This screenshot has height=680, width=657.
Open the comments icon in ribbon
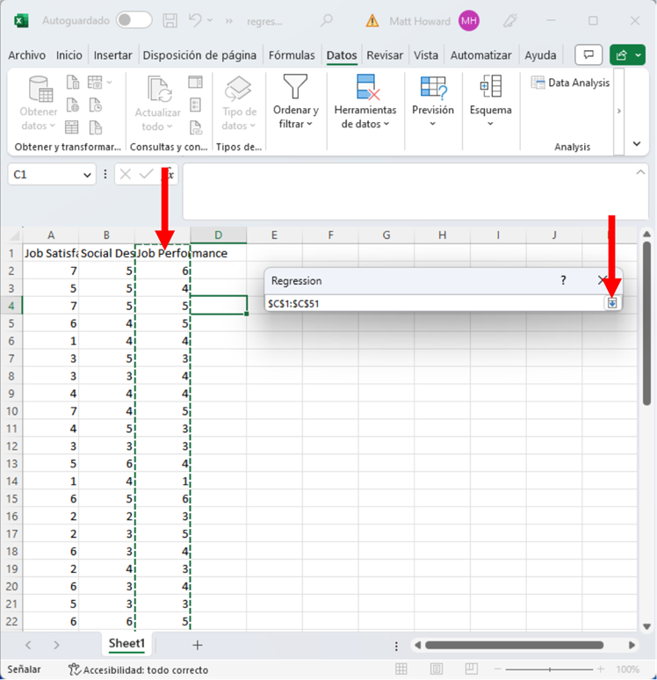(588, 55)
